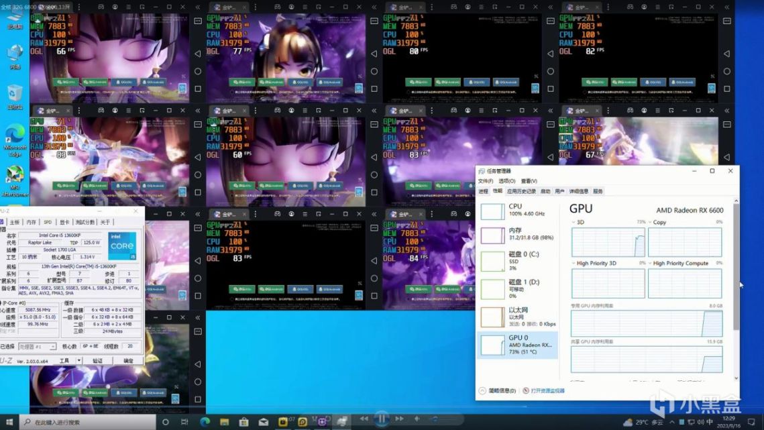Switch to 应用历史记录 tab in Task Manager
Screen dimensions: 764x430
pos(521,191)
